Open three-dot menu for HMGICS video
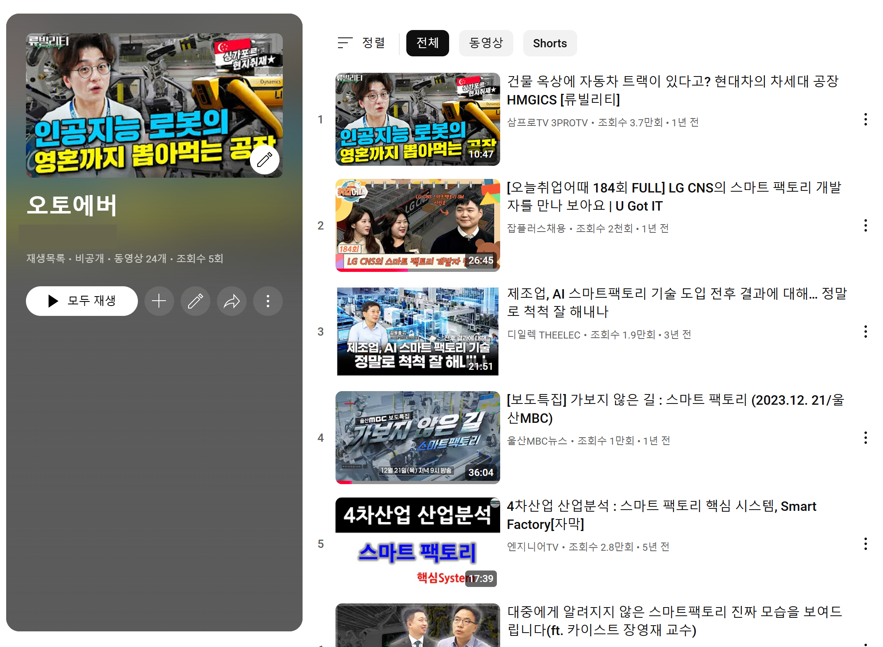 (x=866, y=120)
